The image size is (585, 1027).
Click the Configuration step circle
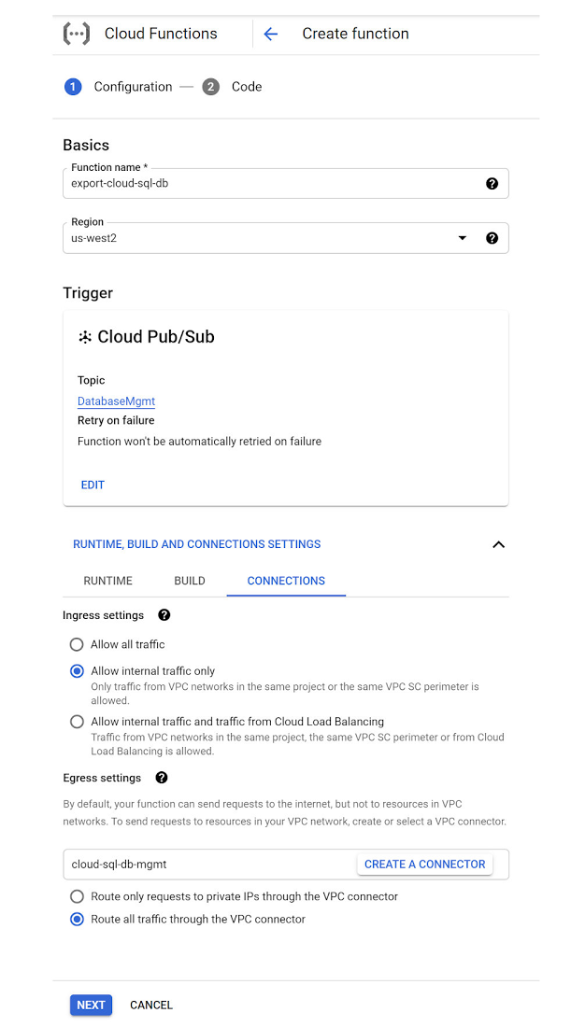coord(73,86)
